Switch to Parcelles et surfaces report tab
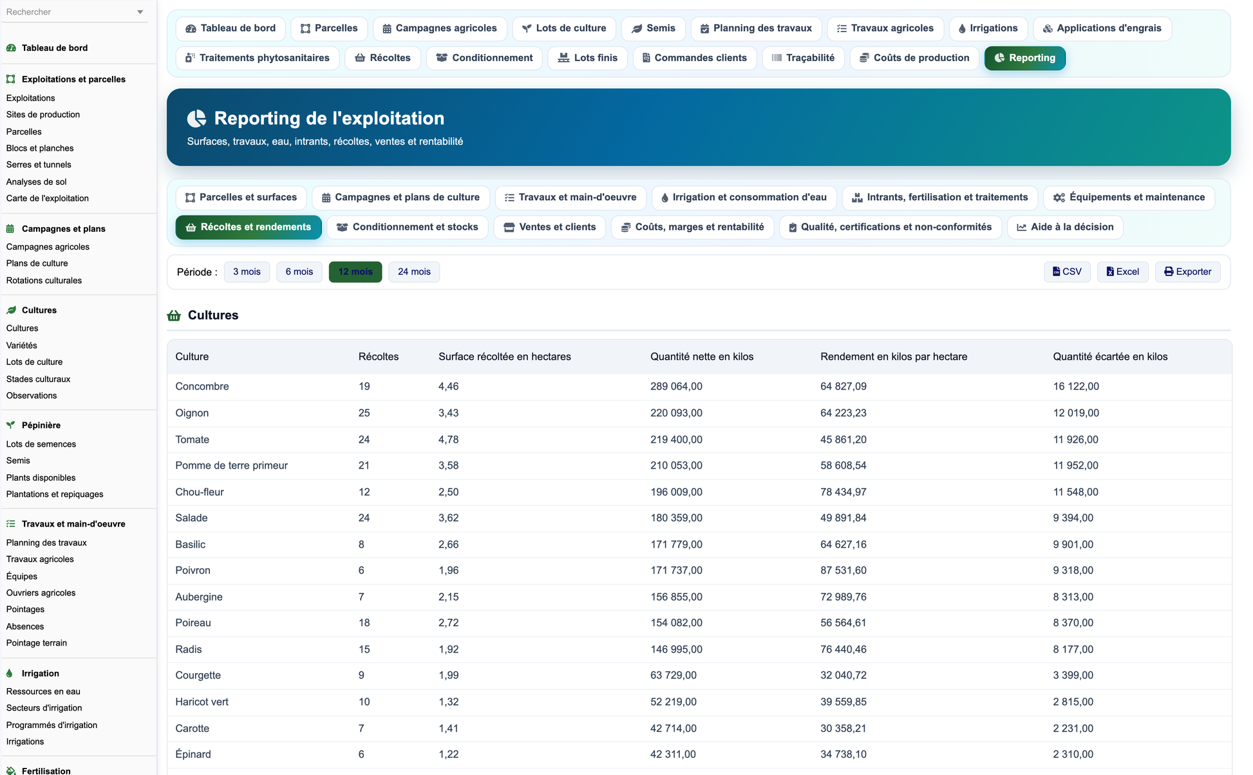The width and height of the screenshot is (1253, 775). click(241, 198)
